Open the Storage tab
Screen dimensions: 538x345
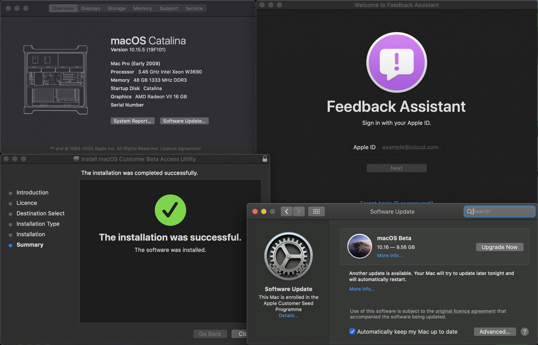click(x=116, y=8)
